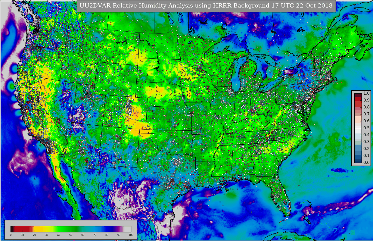Click the "30" label on humidity colorbar

coord(47,235)
